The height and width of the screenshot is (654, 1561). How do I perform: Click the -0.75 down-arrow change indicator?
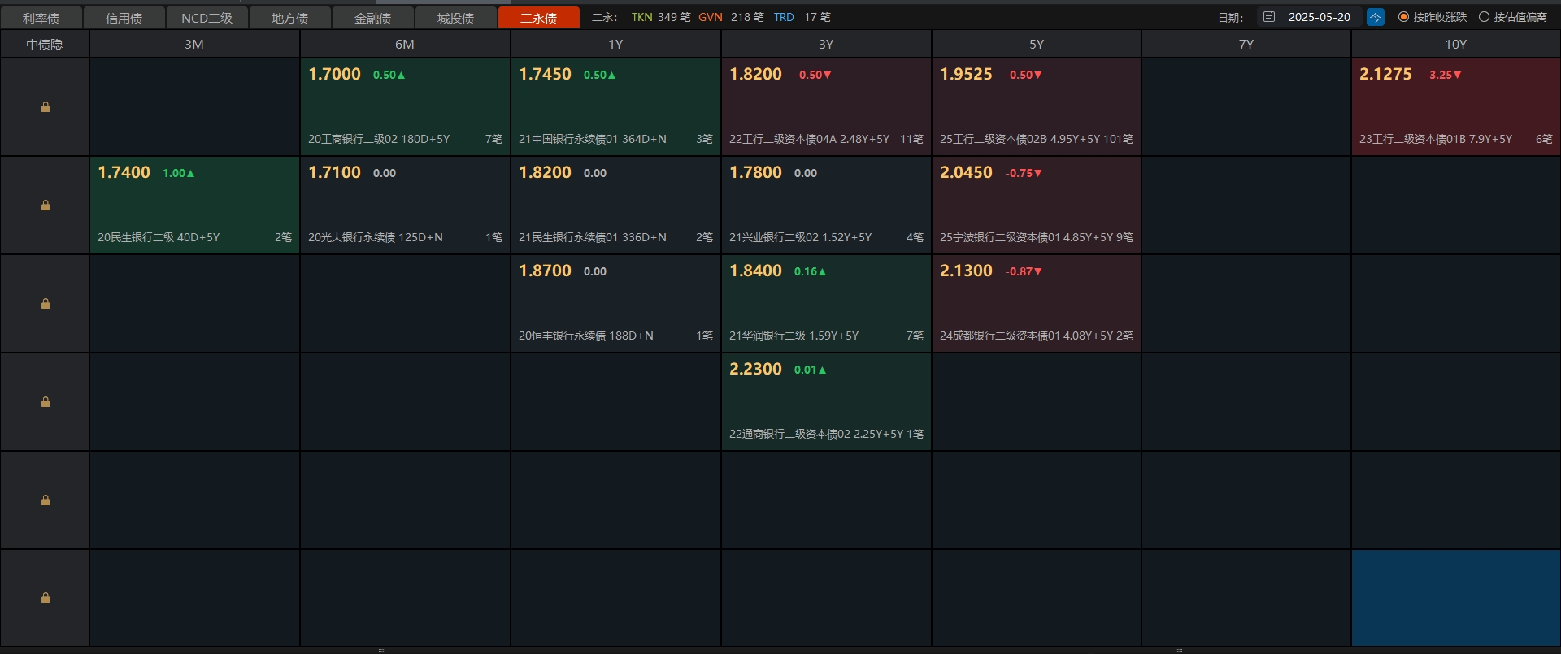1024,173
